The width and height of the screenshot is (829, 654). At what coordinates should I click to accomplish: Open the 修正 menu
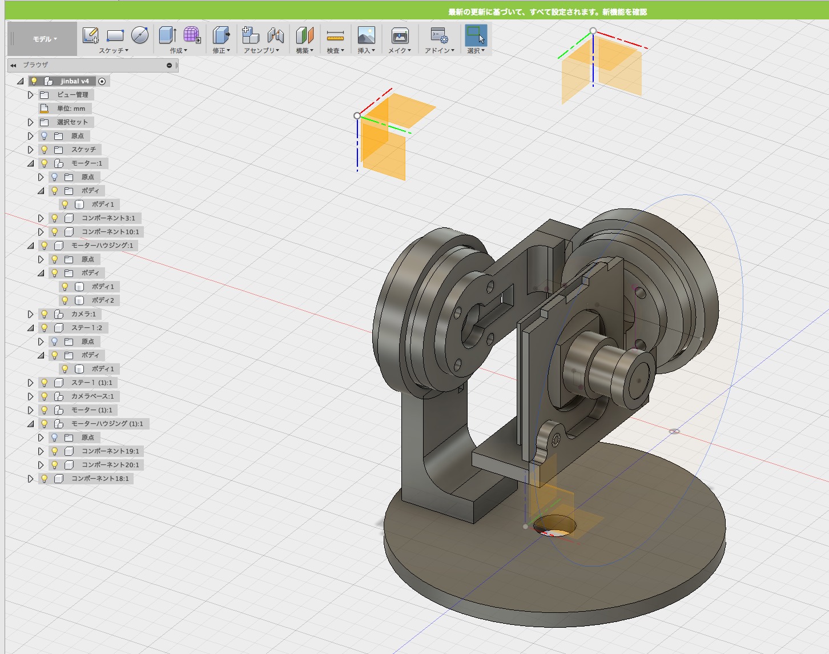coord(221,51)
